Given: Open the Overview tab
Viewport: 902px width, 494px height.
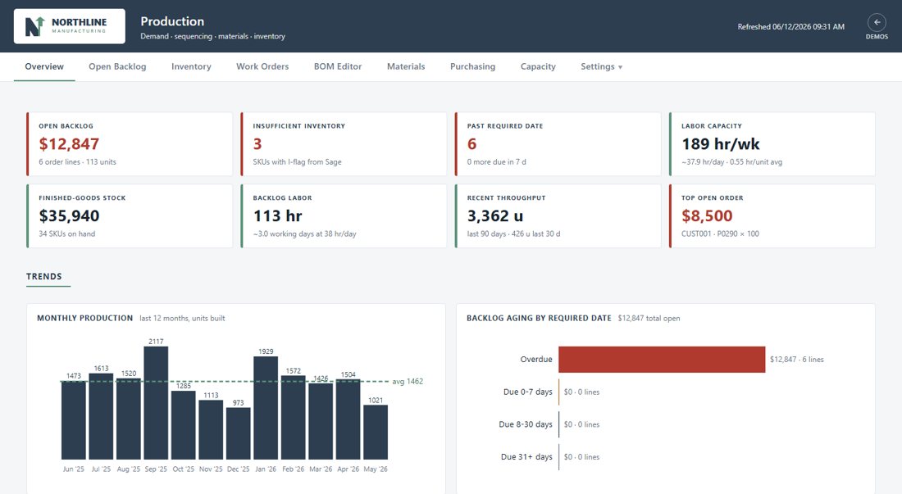Looking at the screenshot, I should pyautogui.click(x=44, y=66).
